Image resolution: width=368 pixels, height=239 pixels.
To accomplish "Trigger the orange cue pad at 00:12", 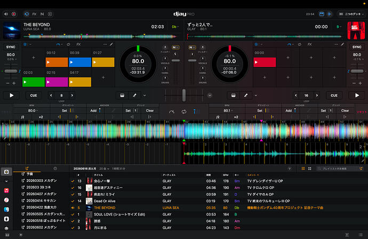I will click(x=57, y=62).
